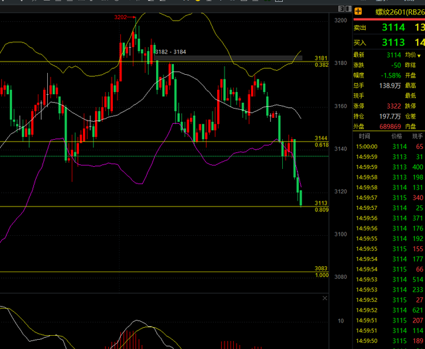Click the 3080 price axis label
Image resolution: width=425 pixels, height=349 pixels.
(x=341, y=277)
